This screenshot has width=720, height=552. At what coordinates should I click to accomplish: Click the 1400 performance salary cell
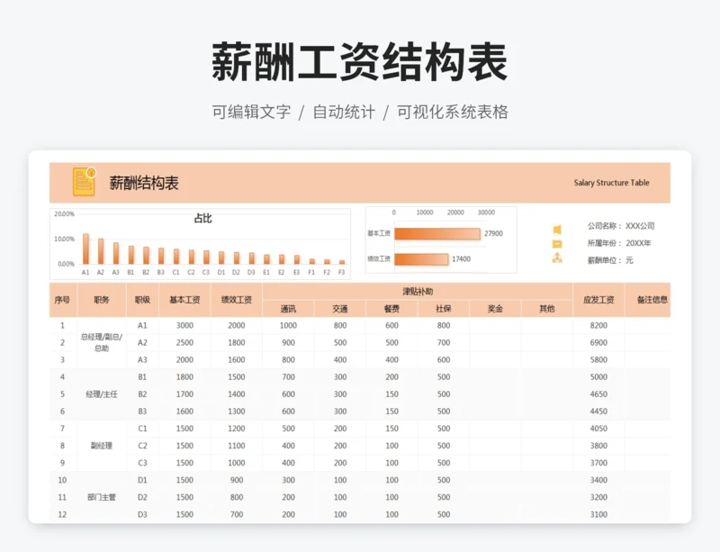pyautogui.click(x=237, y=394)
